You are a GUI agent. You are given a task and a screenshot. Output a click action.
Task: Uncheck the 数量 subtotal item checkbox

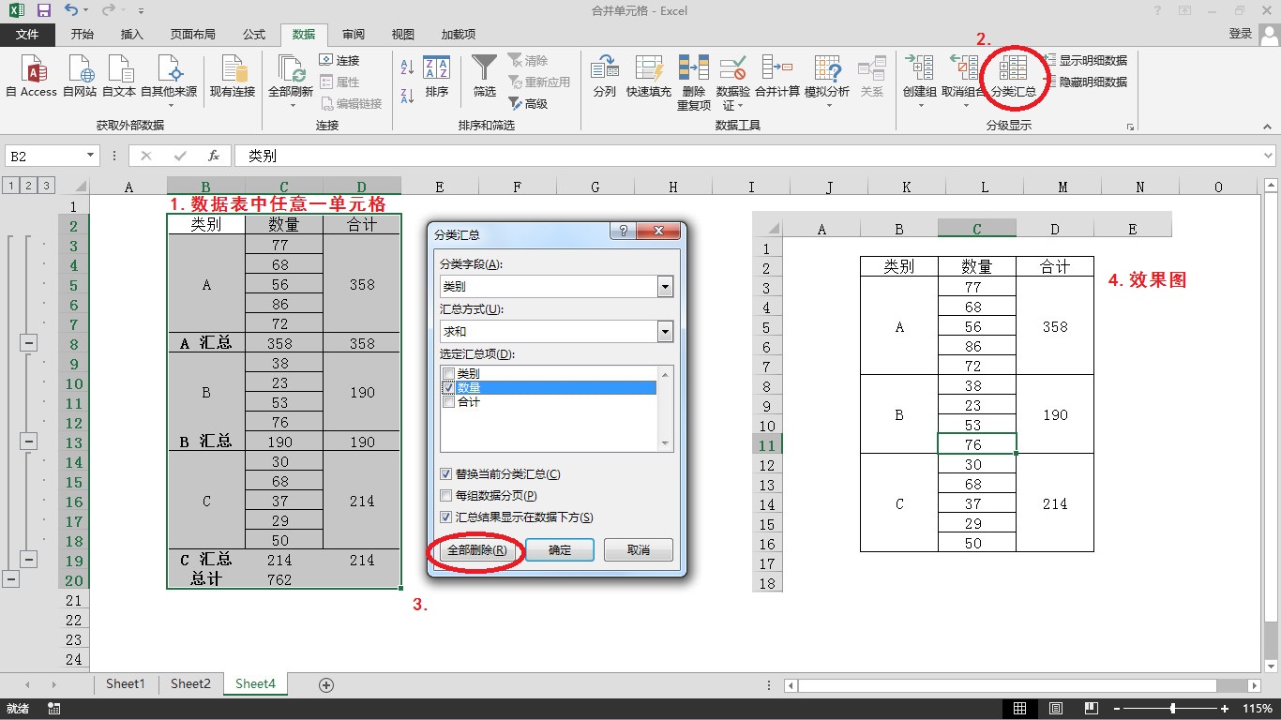[x=448, y=387]
